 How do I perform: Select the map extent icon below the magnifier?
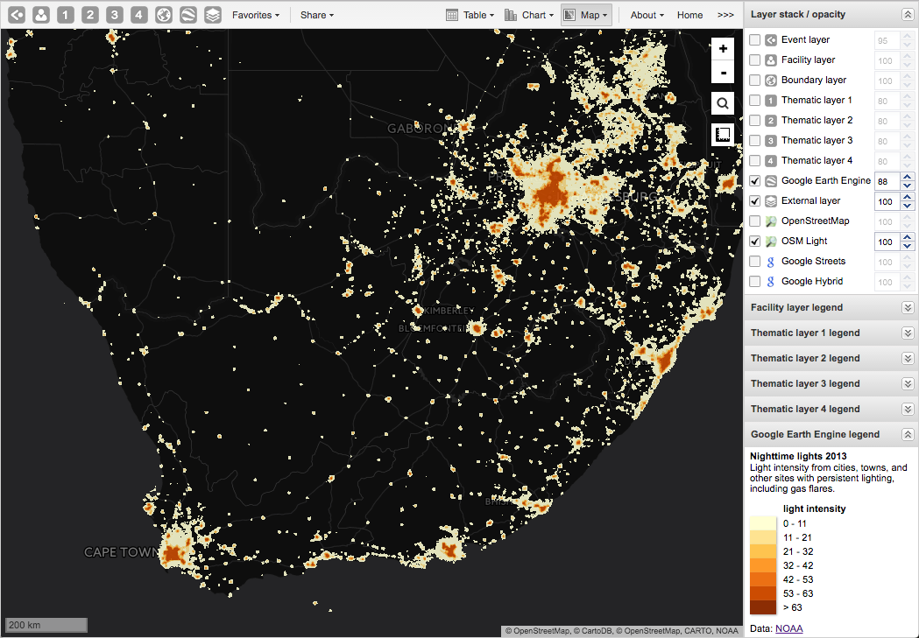click(723, 134)
